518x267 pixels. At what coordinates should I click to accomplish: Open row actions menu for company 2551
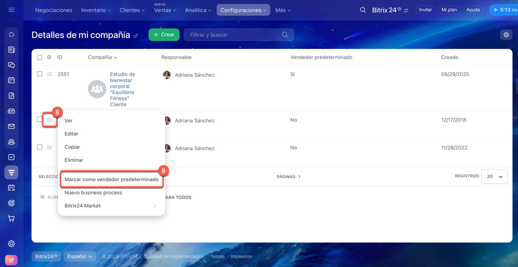pyautogui.click(x=49, y=74)
